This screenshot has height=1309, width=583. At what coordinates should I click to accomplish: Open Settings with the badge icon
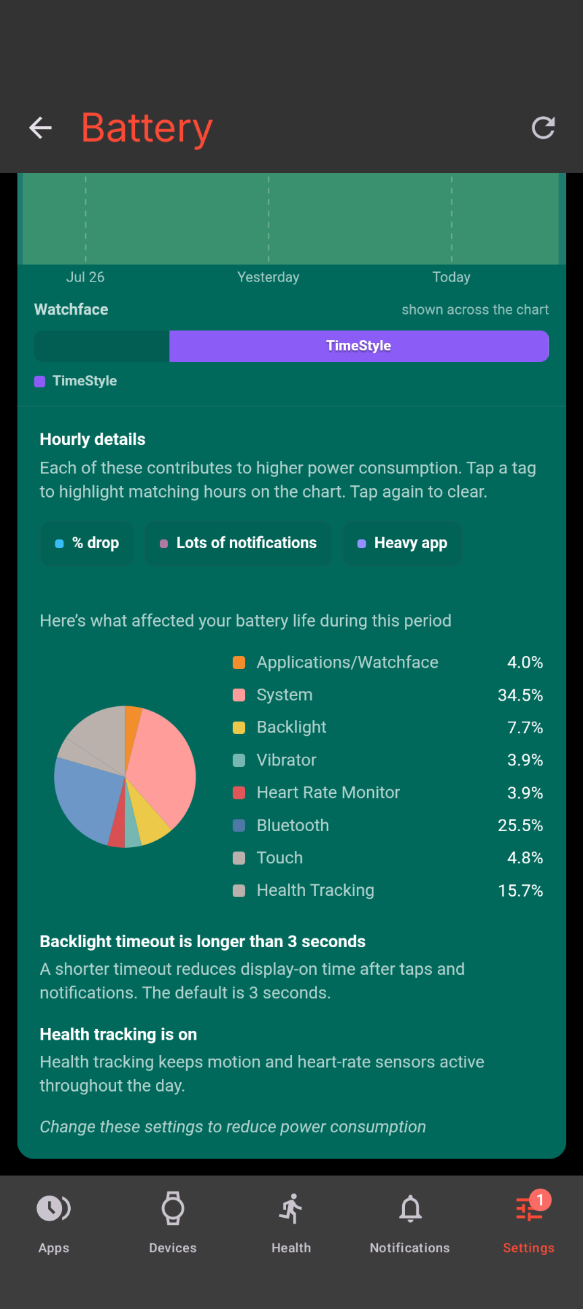pyautogui.click(x=529, y=1223)
